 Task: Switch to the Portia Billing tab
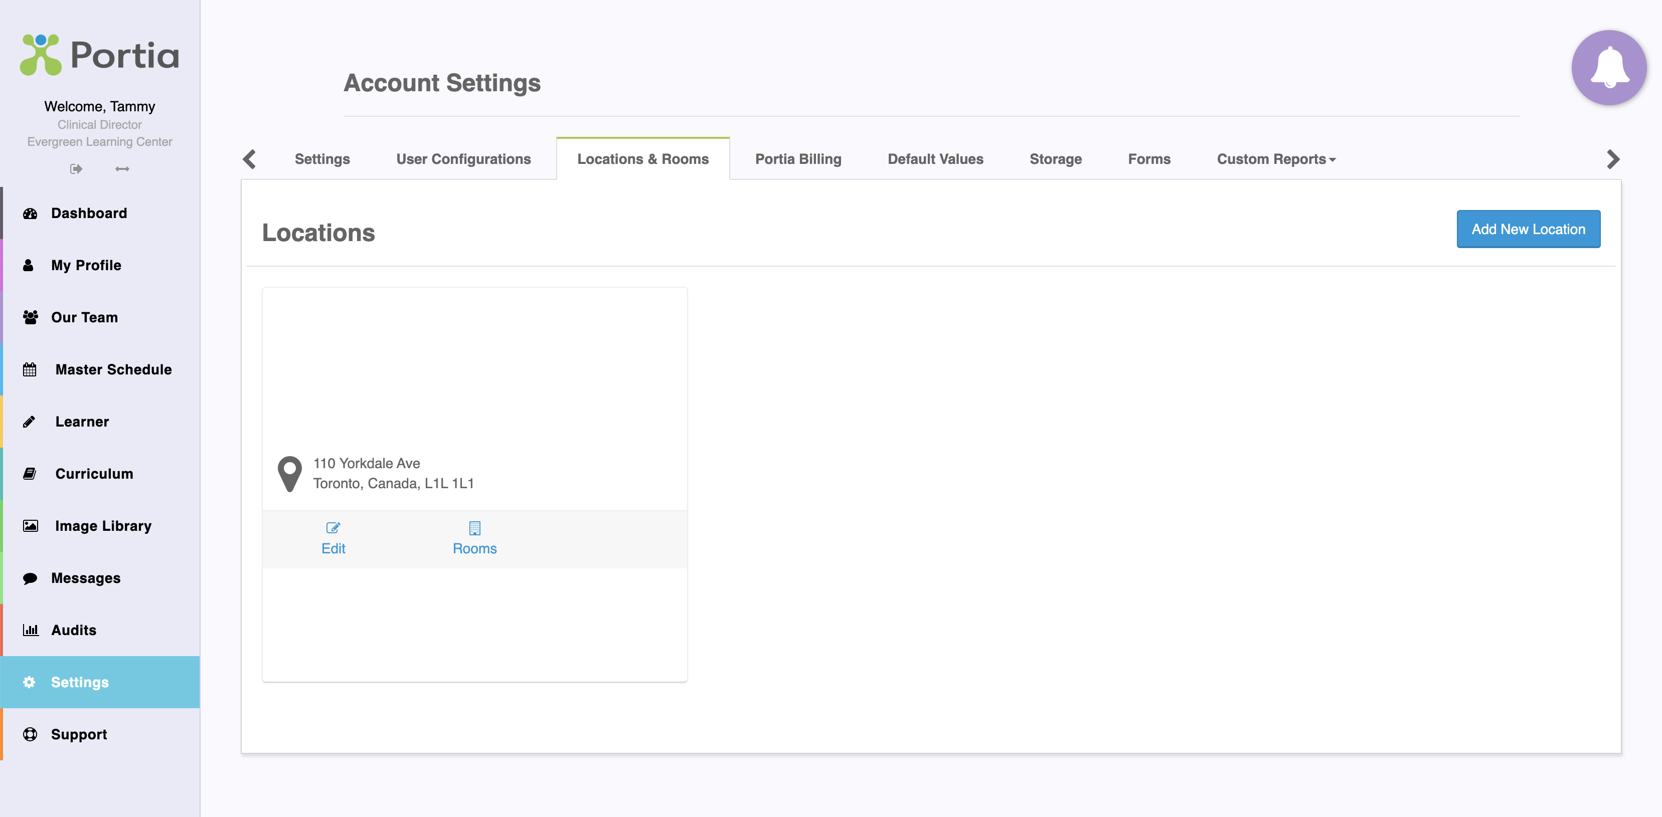(x=798, y=159)
